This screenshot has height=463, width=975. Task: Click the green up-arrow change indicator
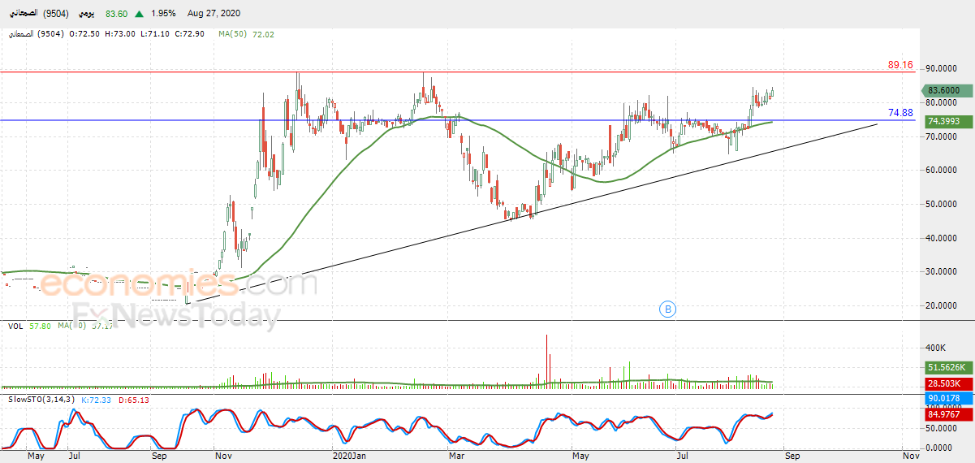(140, 14)
